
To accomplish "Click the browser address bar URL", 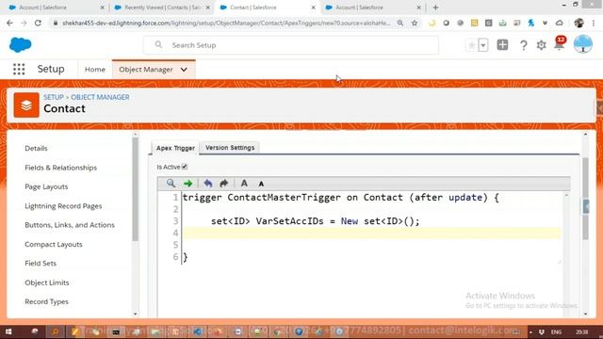I will click(x=226, y=23).
